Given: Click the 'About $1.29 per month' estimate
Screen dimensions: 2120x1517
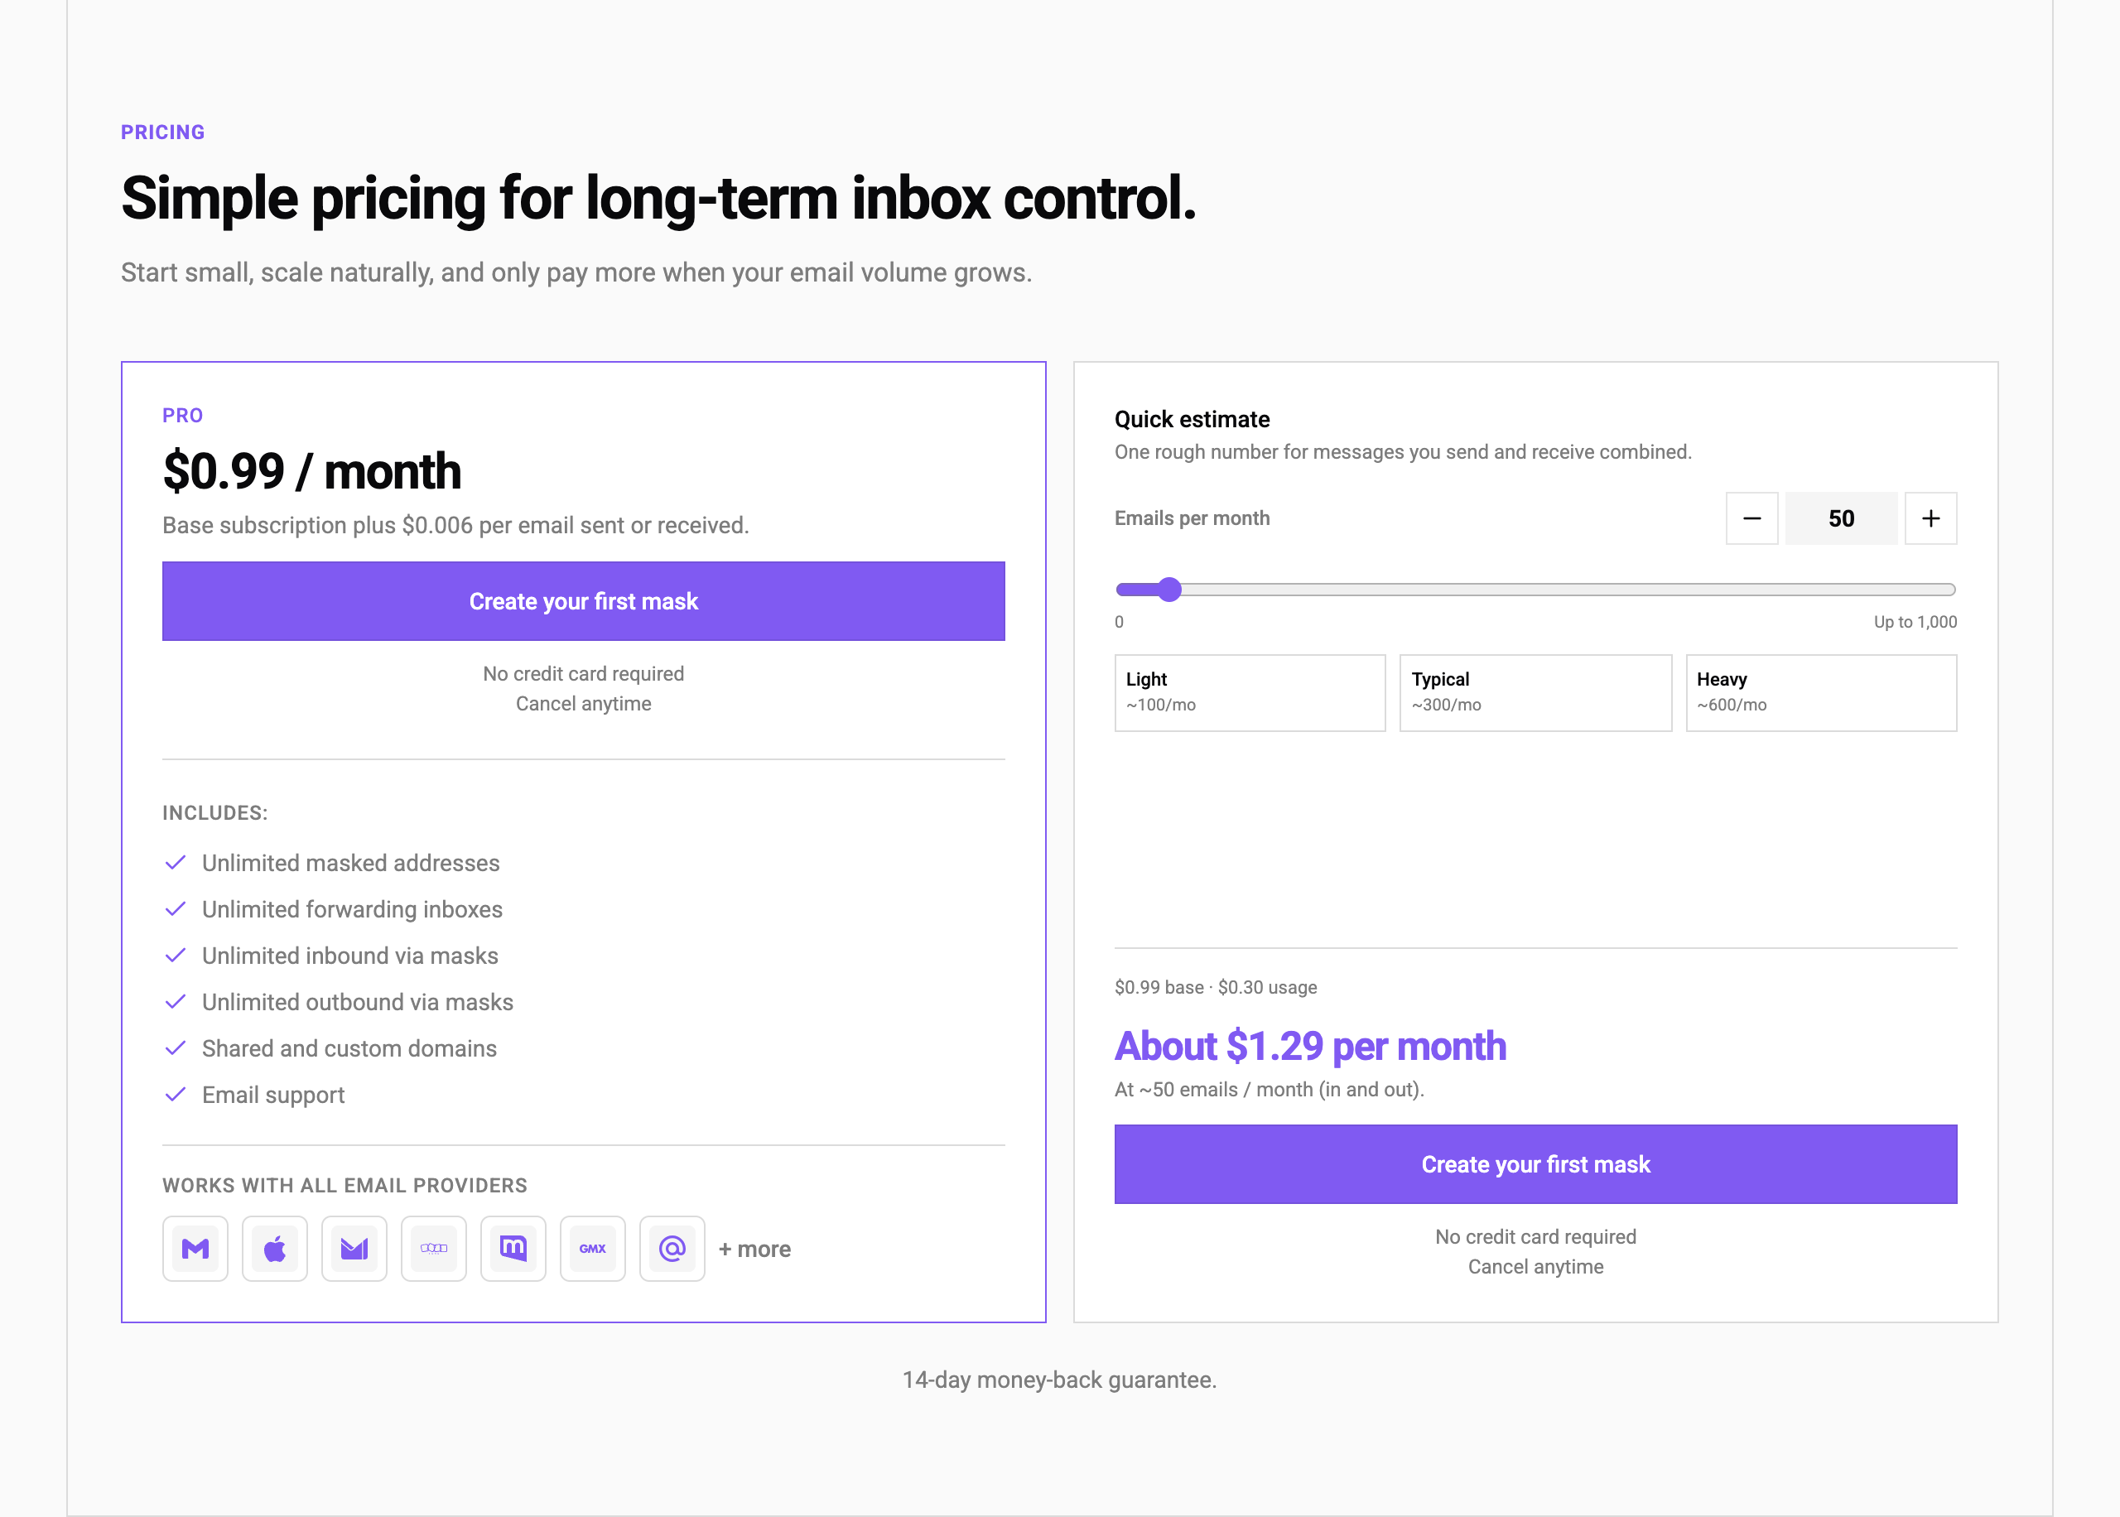Looking at the screenshot, I should [x=1310, y=1046].
